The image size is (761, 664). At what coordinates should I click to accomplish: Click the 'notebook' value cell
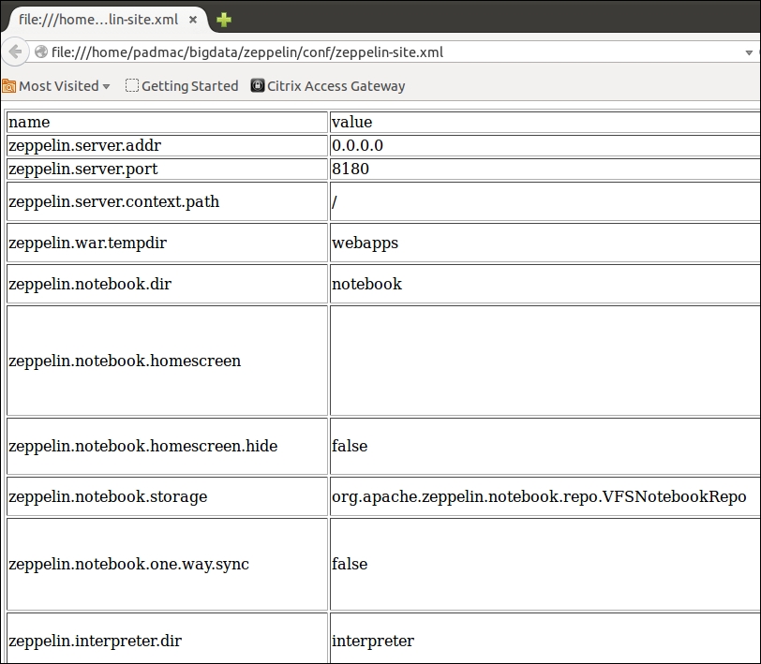545,284
